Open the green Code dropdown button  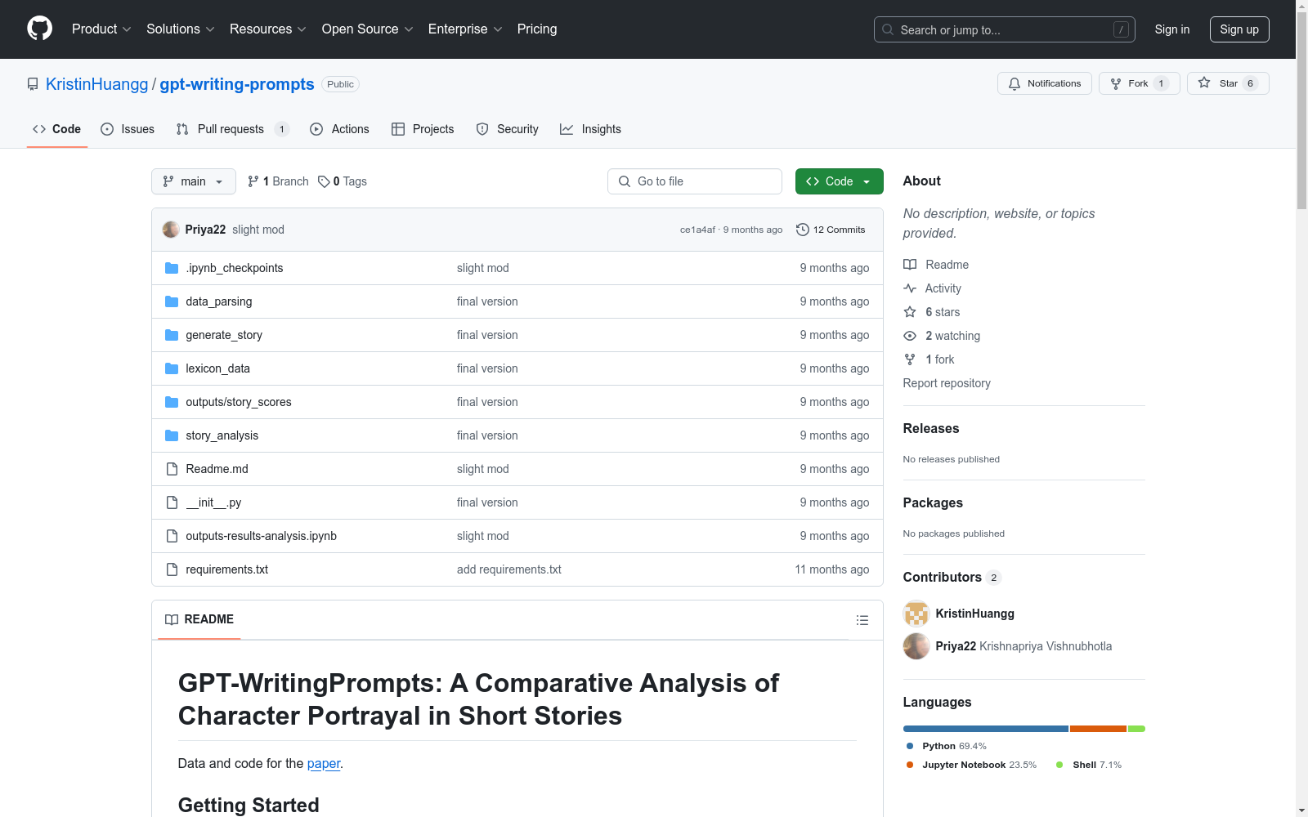point(840,181)
